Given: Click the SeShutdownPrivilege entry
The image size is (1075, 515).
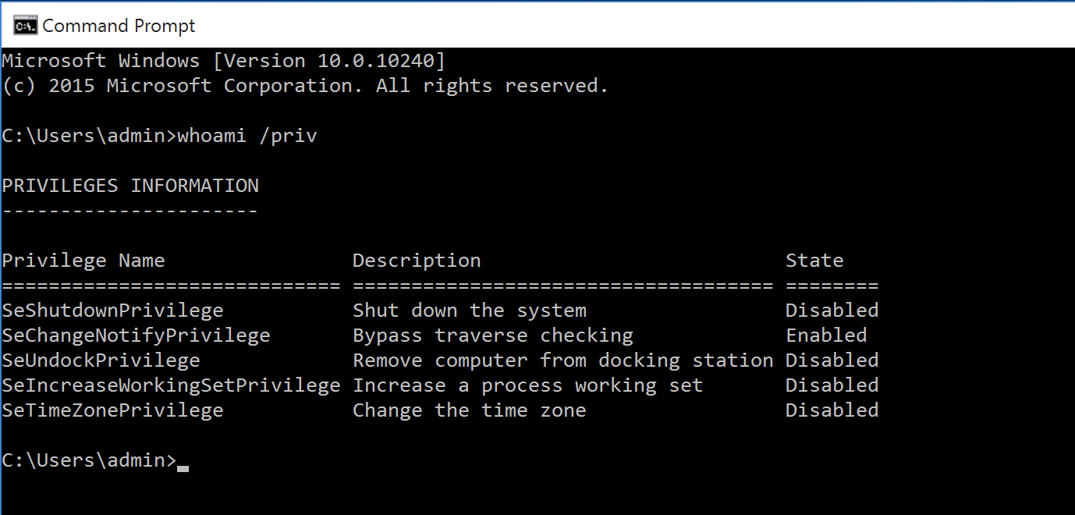Looking at the screenshot, I should (x=112, y=311).
